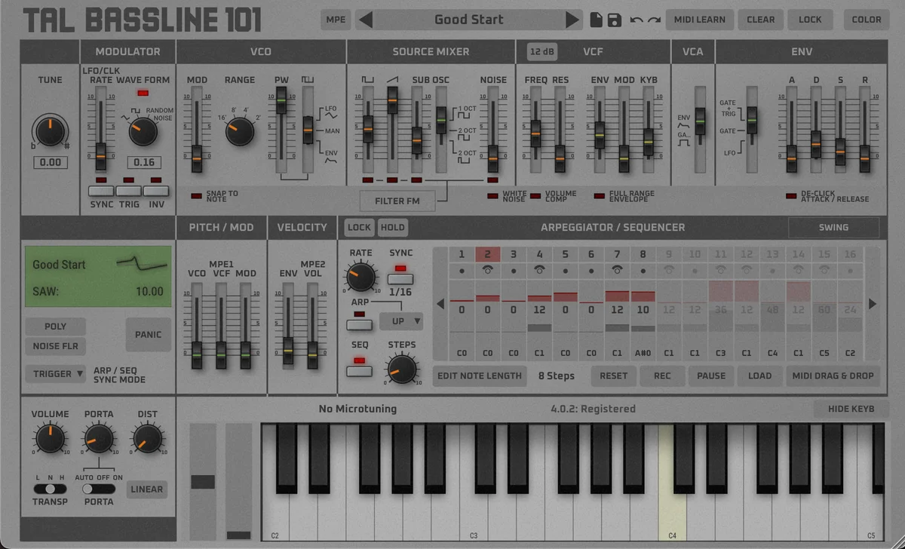
Task: Open the Good Start preset selector
Action: 469,20
